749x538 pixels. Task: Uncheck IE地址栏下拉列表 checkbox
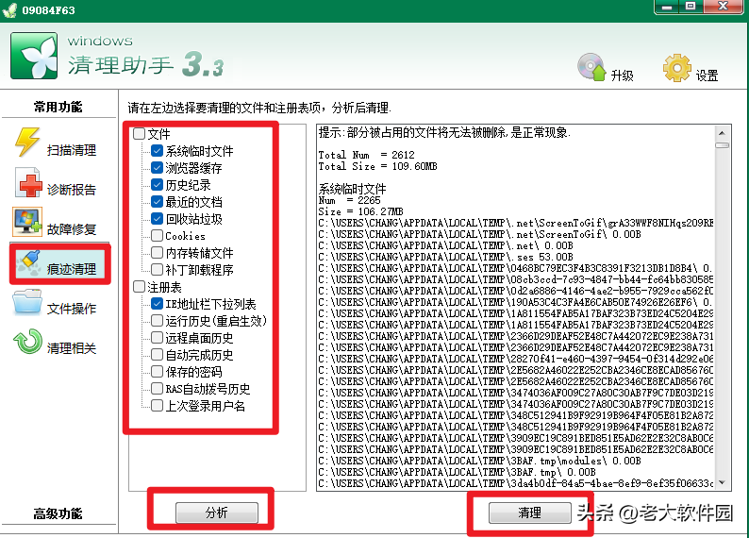(158, 303)
